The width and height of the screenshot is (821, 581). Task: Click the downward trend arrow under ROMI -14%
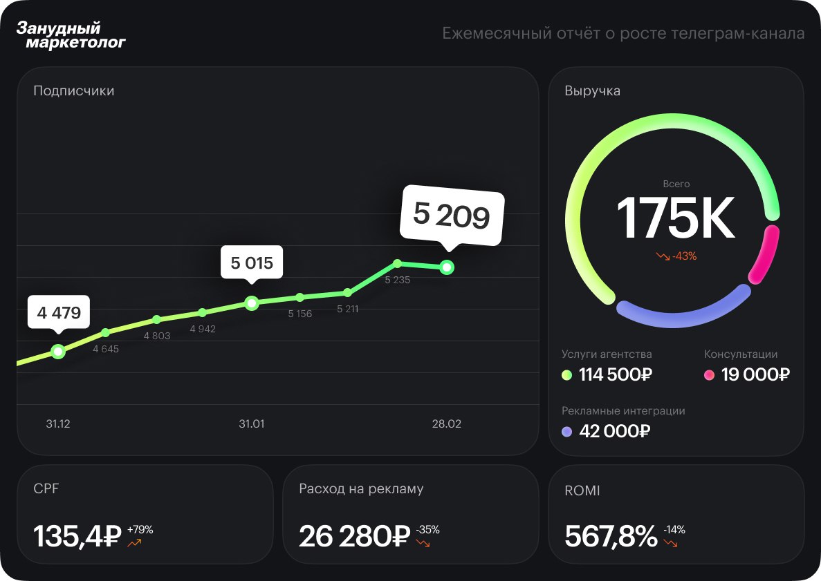click(x=670, y=543)
